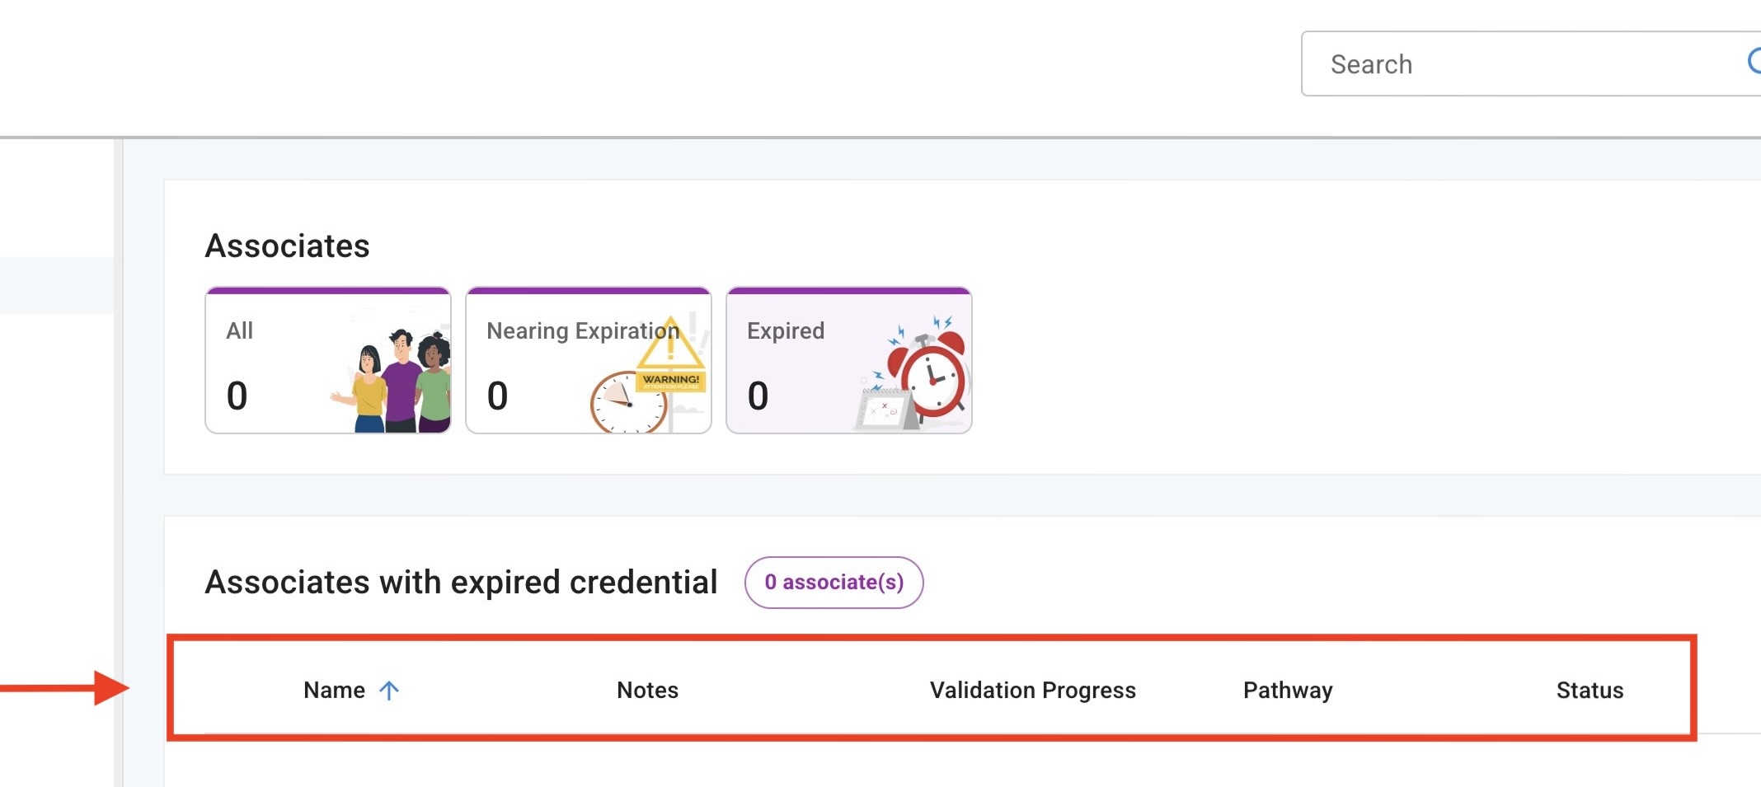Sort by the Name column header
The image size is (1761, 787).
click(334, 691)
